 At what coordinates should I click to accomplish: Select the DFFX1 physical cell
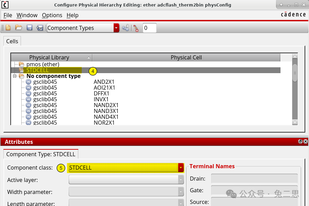point(101,93)
